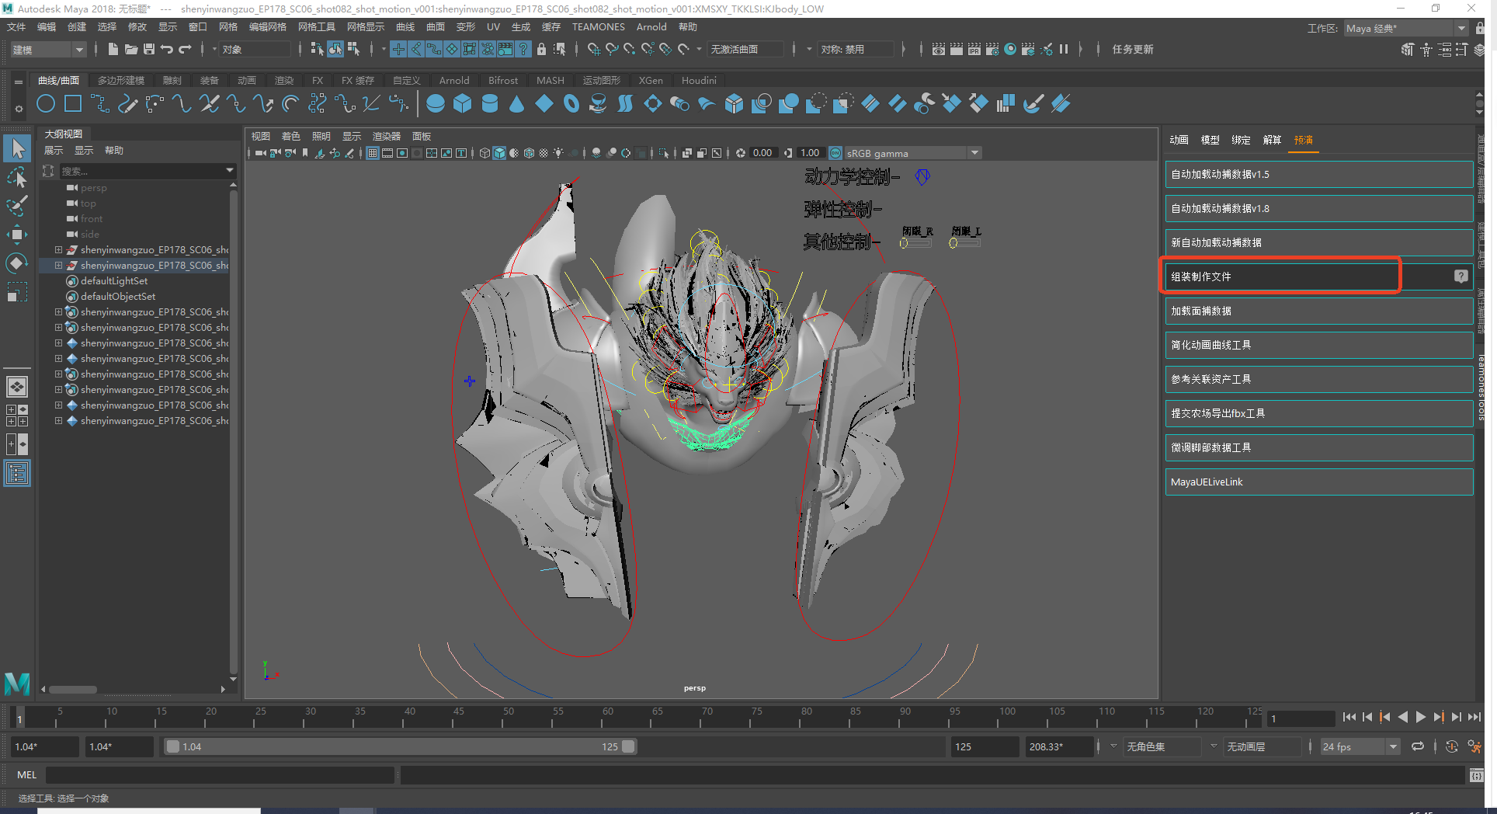Expand first shenyinwangzuo outliner node
1497x814 pixels.
click(x=58, y=250)
